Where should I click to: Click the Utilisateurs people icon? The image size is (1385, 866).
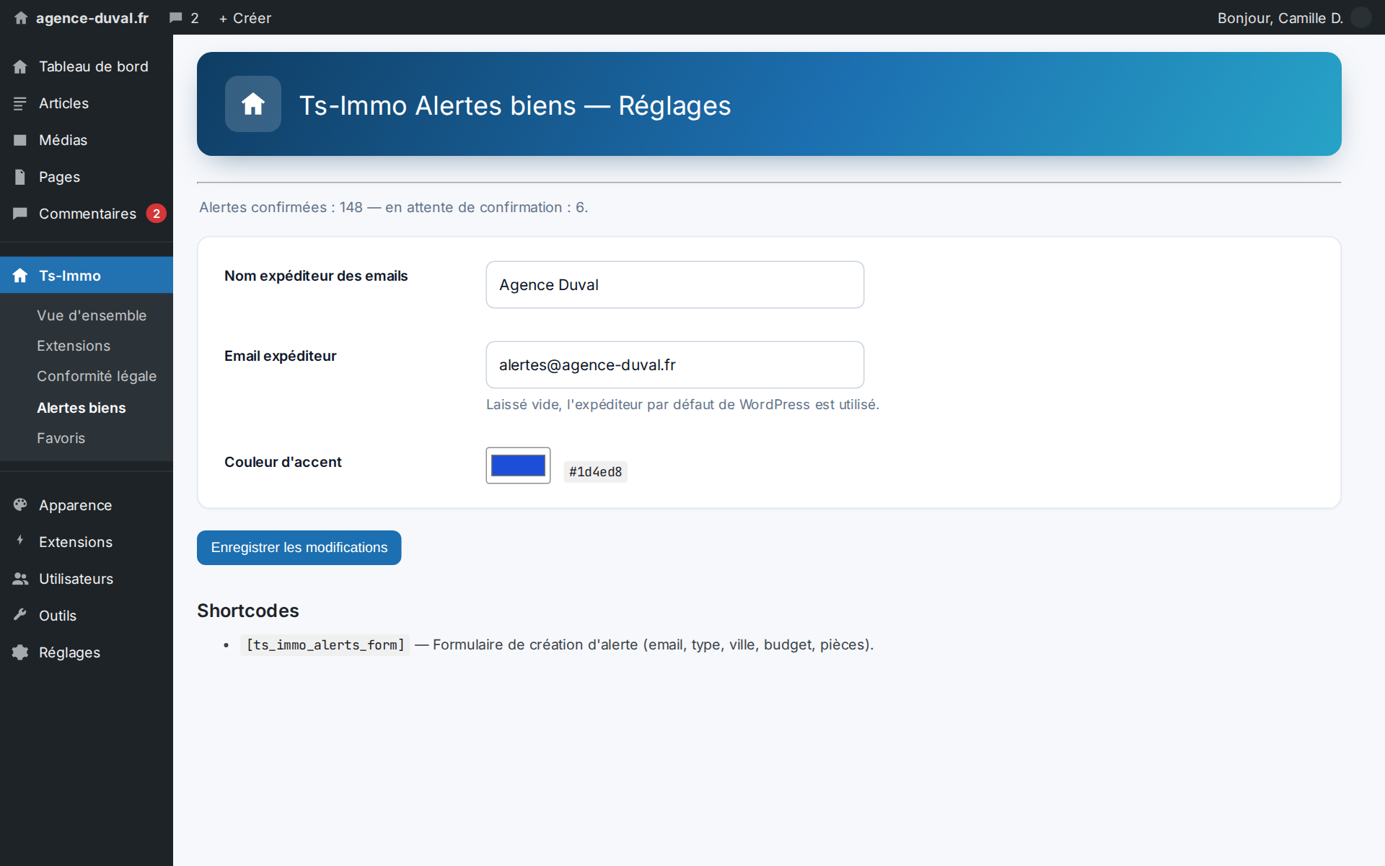(x=20, y=579)
